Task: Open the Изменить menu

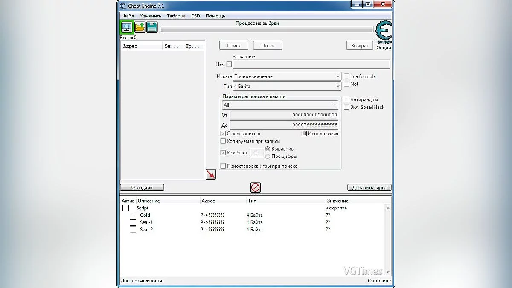Action: pos(150,16)
